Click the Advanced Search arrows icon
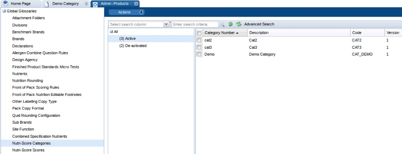The image size is (402, 154). (x=239, y=24)
